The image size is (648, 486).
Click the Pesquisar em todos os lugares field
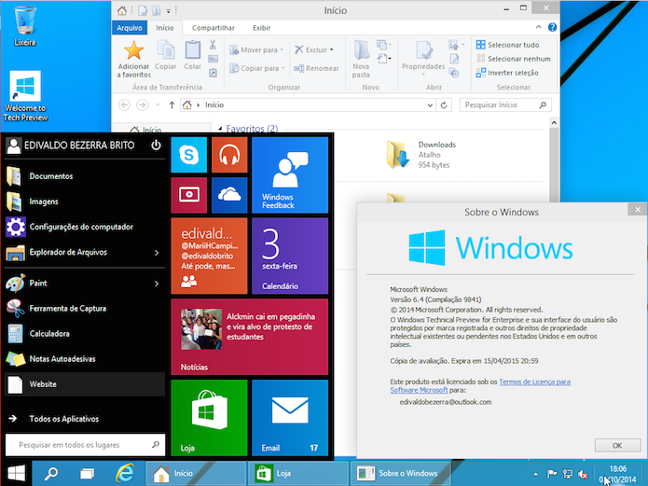point(85,445)
